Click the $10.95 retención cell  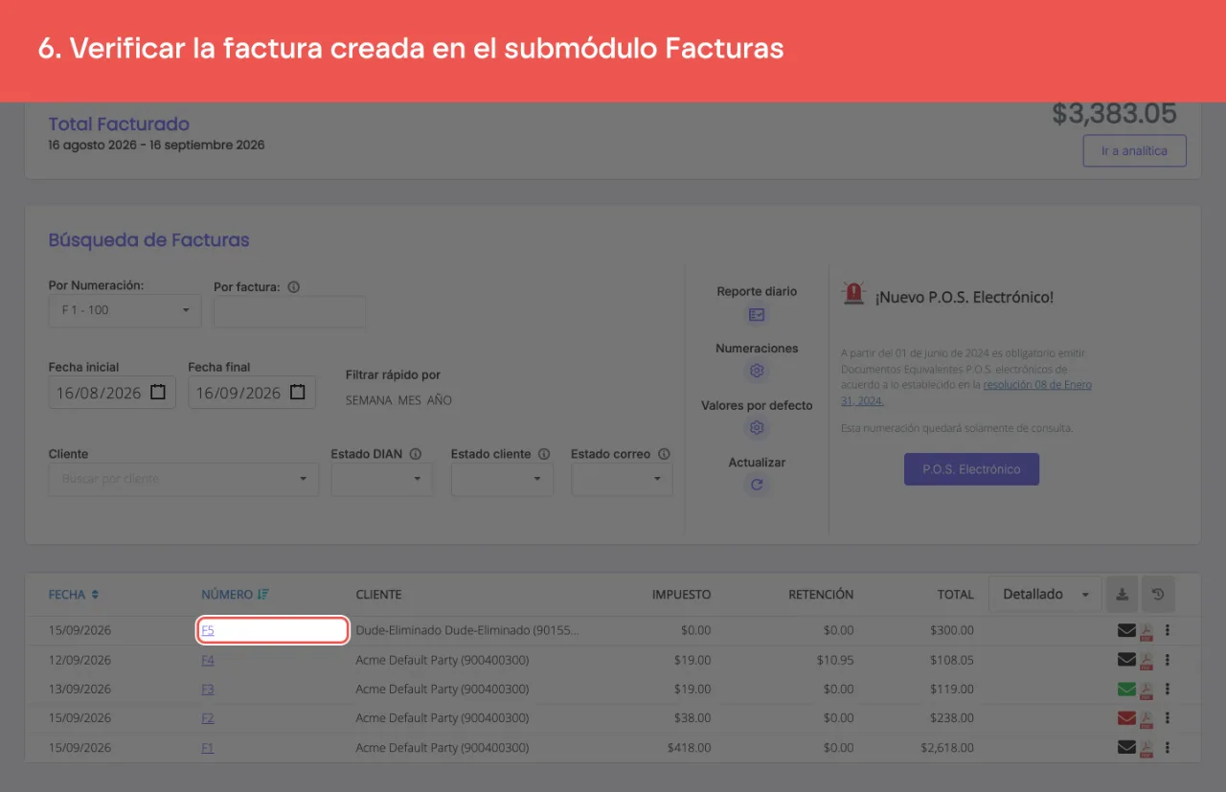point(833,660)
